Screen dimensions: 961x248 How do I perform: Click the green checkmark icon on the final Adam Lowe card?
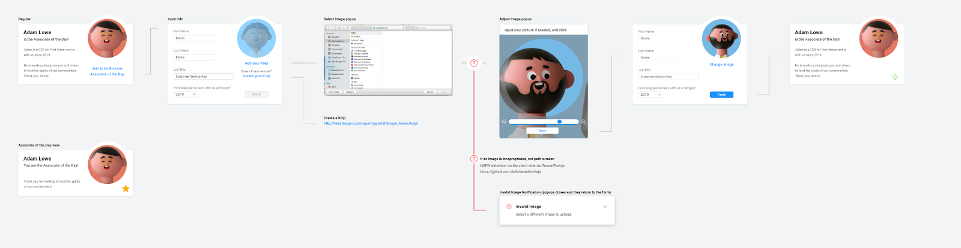pyautogui.click(x=895, y=77)
